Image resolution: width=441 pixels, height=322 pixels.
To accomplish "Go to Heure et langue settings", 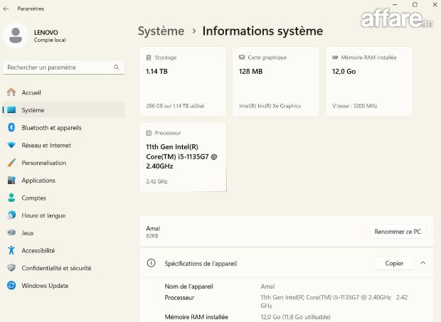I will tap(43, 215).
